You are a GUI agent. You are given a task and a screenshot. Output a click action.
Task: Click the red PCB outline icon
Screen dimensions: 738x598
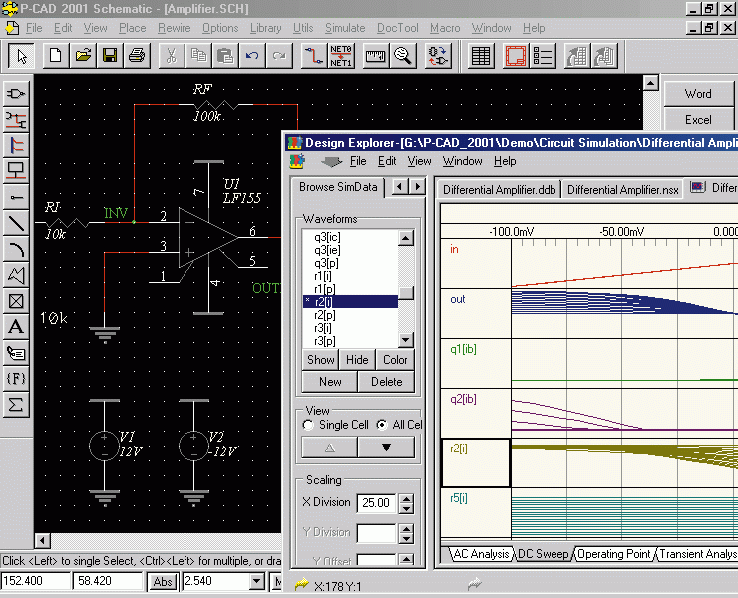click(516, 56)
